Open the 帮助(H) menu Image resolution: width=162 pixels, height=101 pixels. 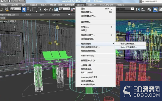[x=121, y=5]
